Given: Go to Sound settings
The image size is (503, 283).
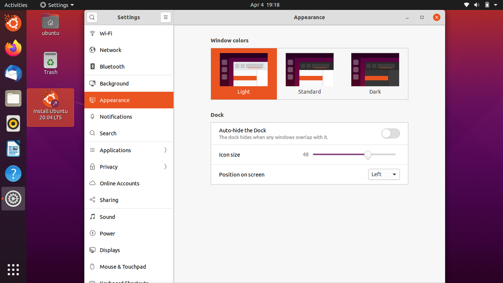Looking at the screenshot, I should [x=129, y=217].
